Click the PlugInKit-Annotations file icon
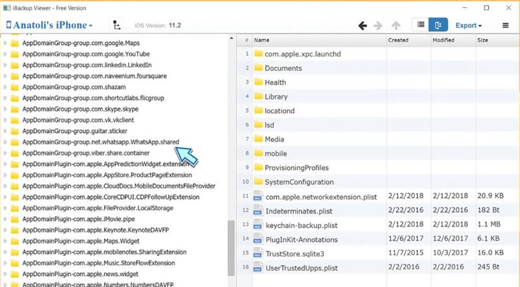The height and width of the screenshot is (287, 520). click(258, 238)
